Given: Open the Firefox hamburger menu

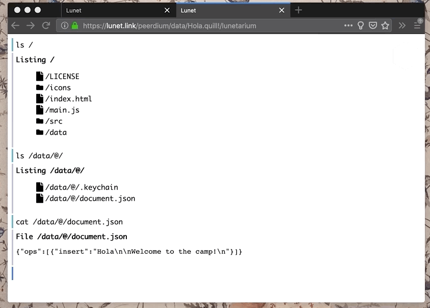Looking at the screenshot, I should click(x=417, y=25).
